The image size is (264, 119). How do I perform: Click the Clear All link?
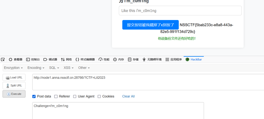[128, 96]
